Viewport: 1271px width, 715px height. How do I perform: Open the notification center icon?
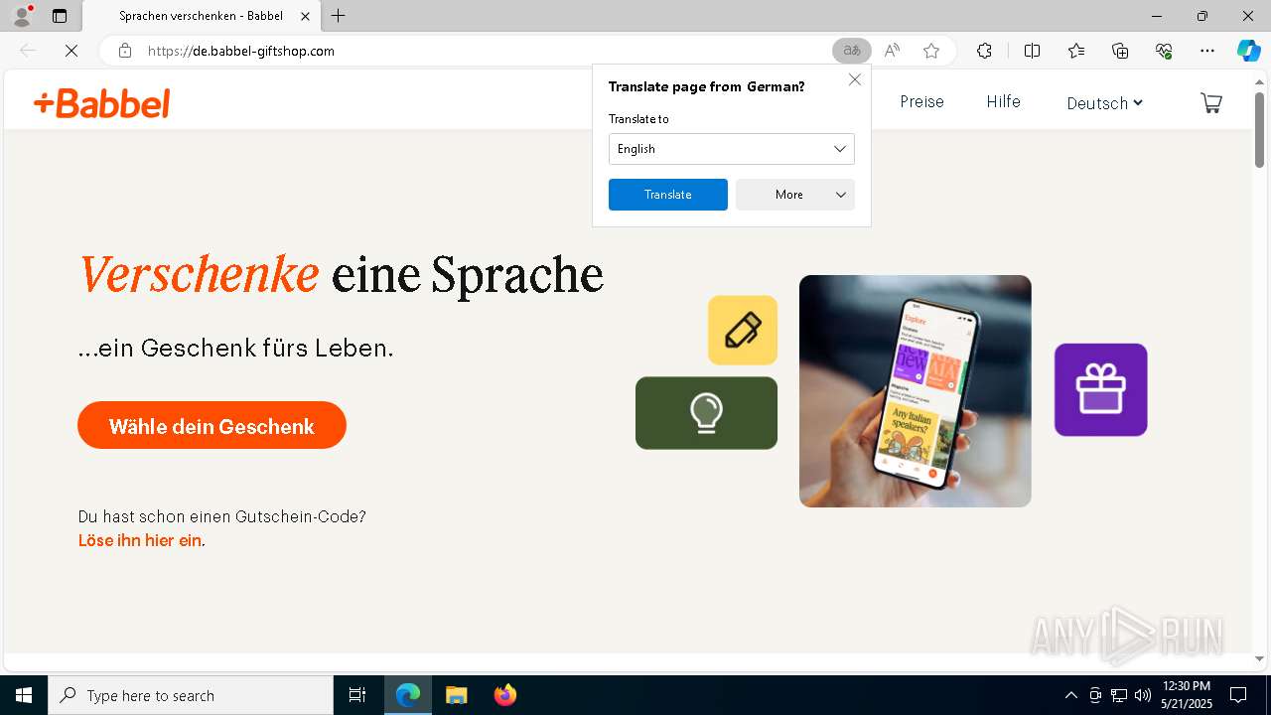pos(1238,695)
